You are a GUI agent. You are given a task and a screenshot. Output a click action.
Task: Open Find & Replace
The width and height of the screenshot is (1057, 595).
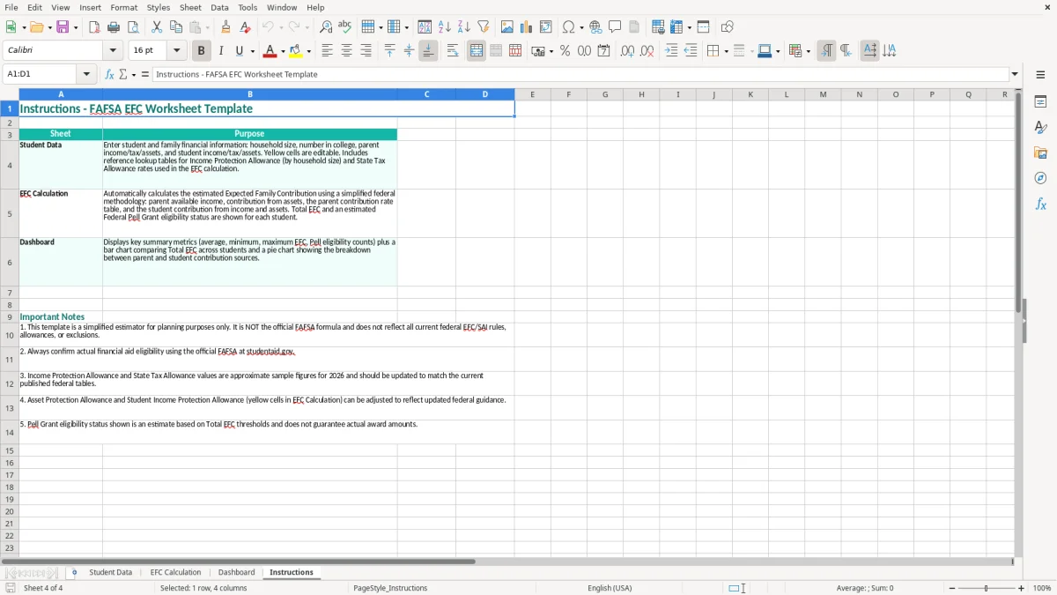[x=326, y=27]
